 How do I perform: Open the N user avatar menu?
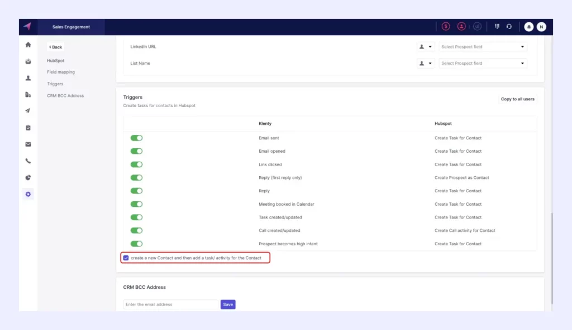click(541, 27)
